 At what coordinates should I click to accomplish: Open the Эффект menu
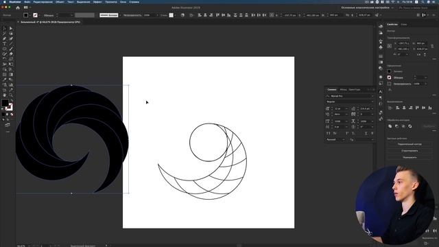(x=97, y=2)
